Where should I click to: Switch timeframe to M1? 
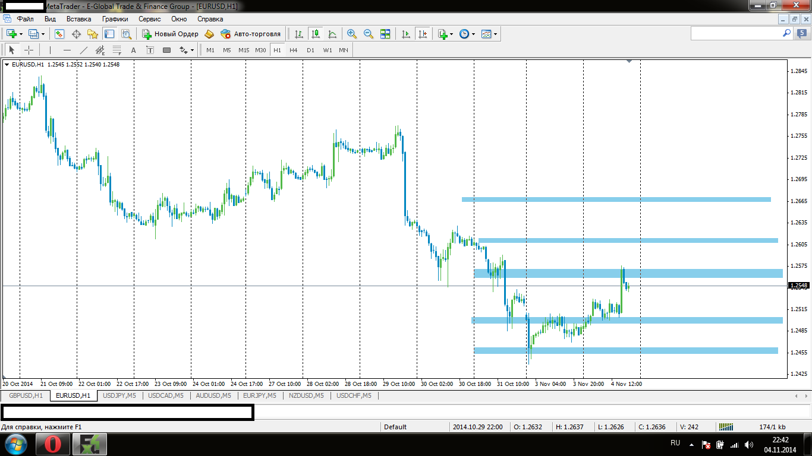pos(210,50)
